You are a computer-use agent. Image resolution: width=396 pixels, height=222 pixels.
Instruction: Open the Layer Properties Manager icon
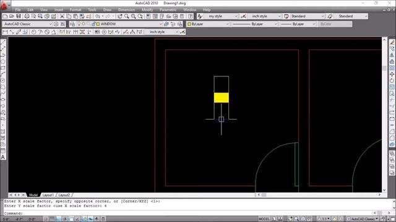coord(72,24)
